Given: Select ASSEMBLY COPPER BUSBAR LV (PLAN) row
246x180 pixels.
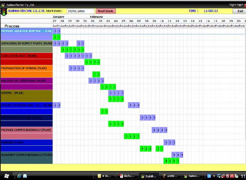Looking at the screenshot, I should (27, 155).
